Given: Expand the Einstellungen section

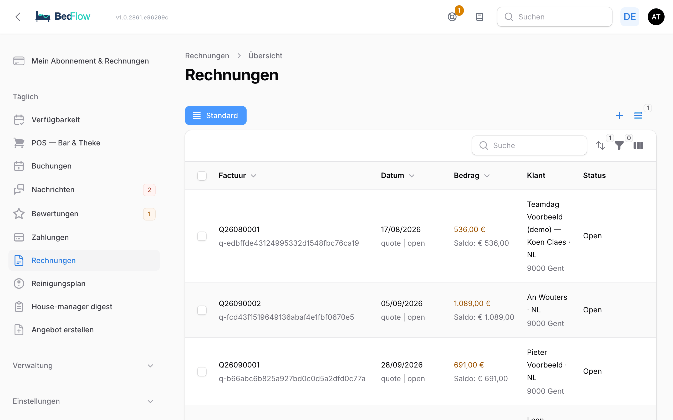Looking at the screenshot, I should pyautogui.click(x=83, y=401).
